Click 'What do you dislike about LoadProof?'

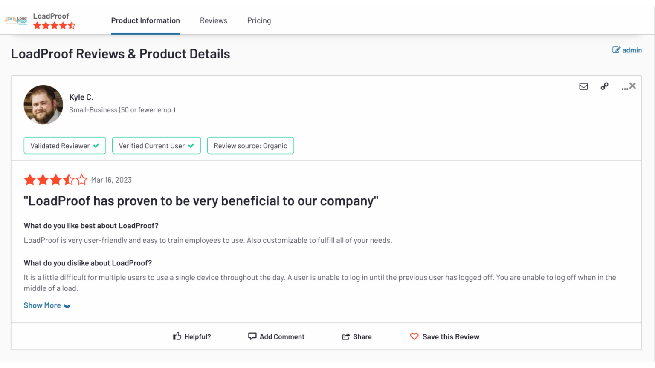tap(88, 263)
